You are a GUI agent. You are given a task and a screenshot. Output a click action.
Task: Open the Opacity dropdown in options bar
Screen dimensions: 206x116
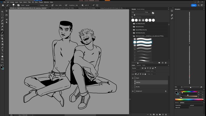coord(49,5)
